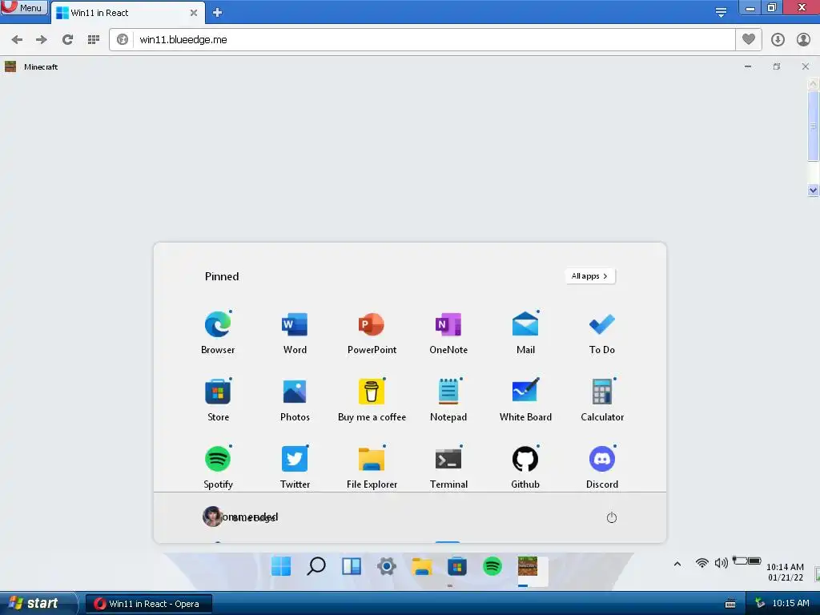
Task: Bookmark page with the heart icon
Action: click(749, 39)
